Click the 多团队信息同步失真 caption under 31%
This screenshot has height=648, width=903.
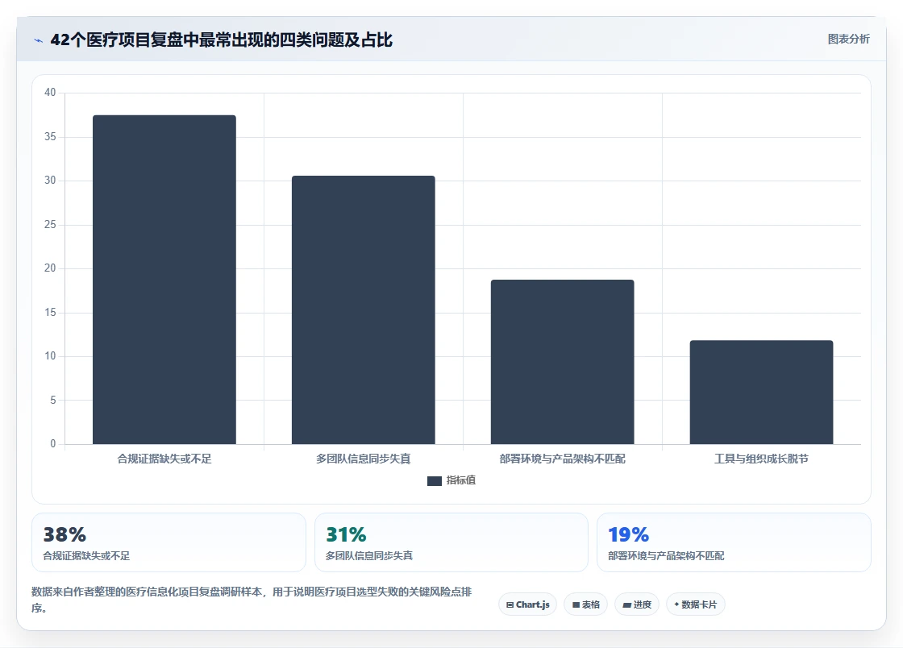tap(369, 556)
